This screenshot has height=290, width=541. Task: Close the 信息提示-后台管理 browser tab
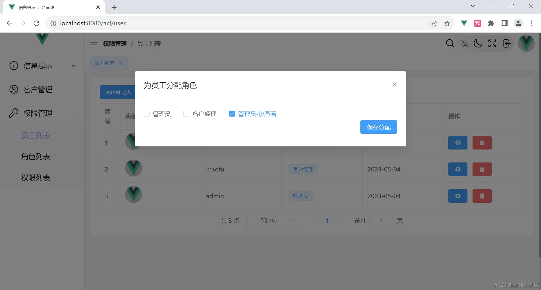98,7
